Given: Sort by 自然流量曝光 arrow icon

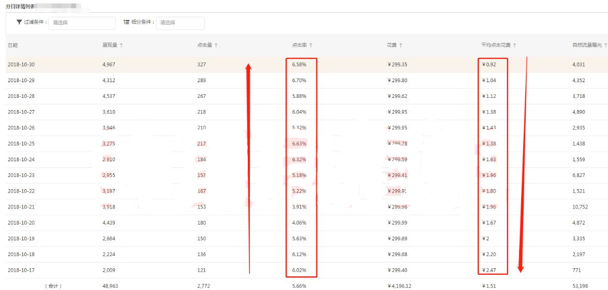Looking at the screenshot, I should 605,45.
